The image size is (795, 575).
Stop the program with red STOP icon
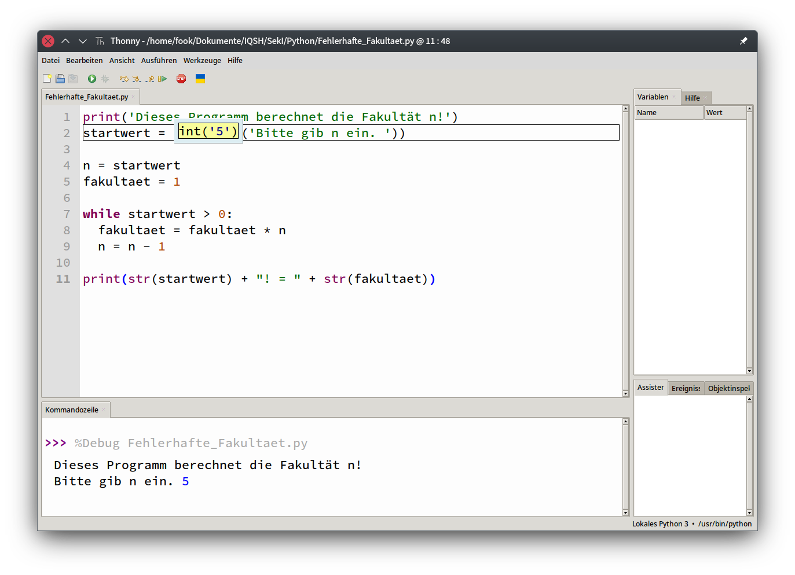point(181,79)
